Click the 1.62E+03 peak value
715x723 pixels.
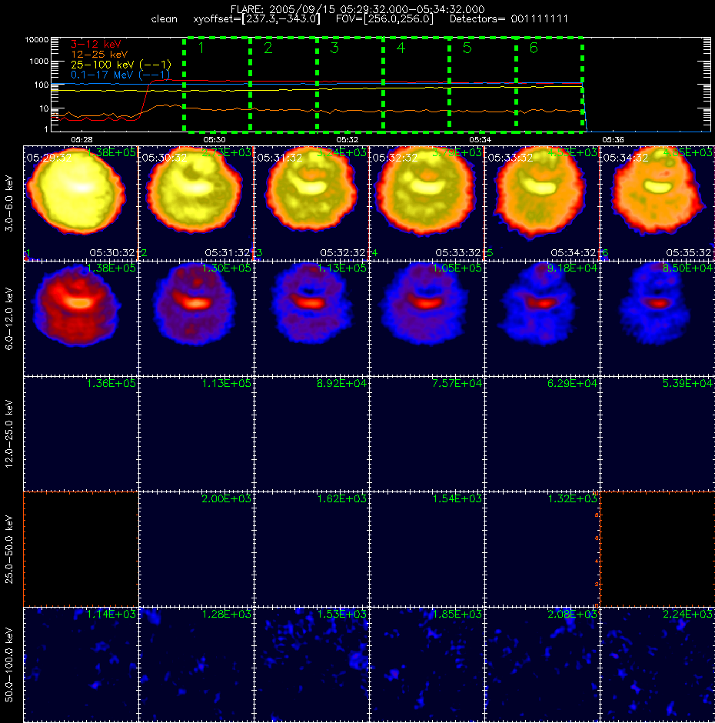[x=341, y=498]
